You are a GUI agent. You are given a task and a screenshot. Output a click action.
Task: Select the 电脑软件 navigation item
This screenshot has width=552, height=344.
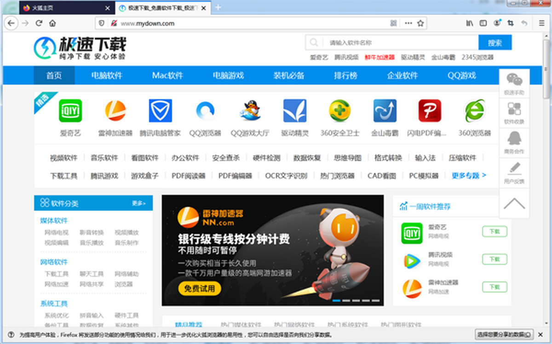(107, 75)
